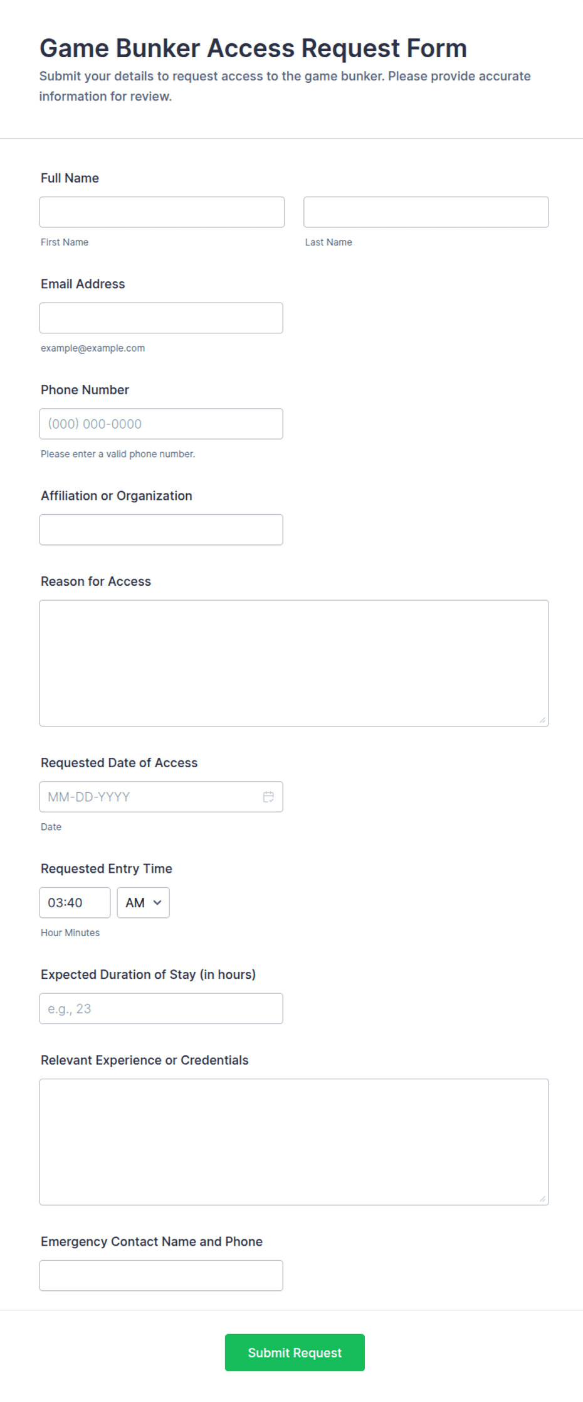Focus the First Name input field
Image resolution: width=583 pixels, height=1402 pixels.
(162, 212)
